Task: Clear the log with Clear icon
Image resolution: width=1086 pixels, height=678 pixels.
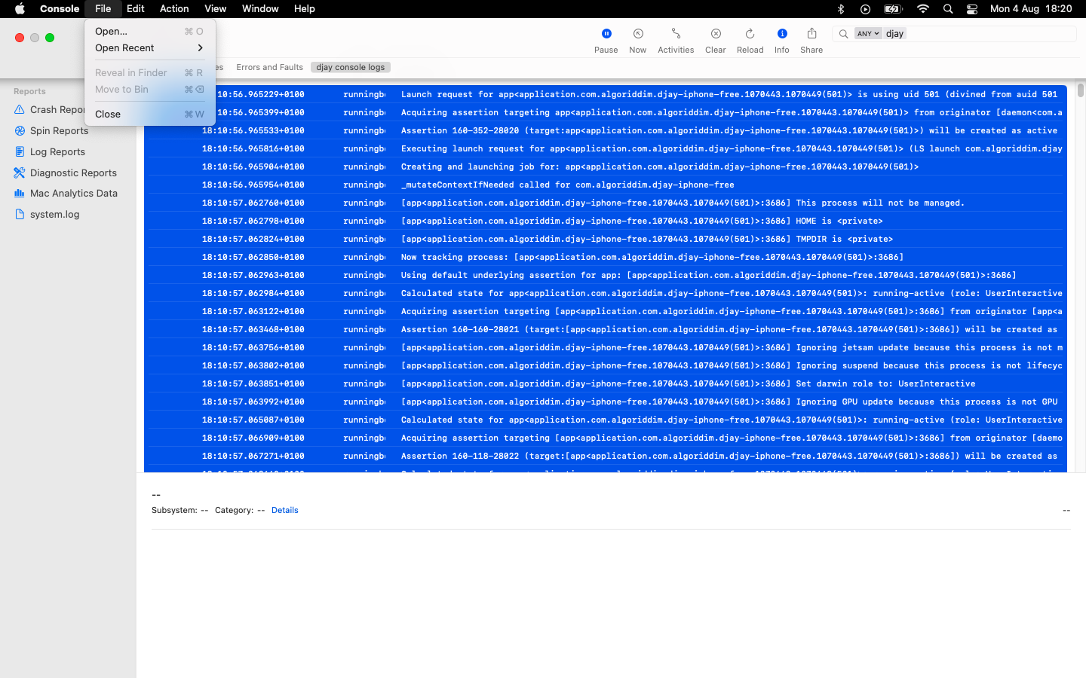Action: [716, 34]
